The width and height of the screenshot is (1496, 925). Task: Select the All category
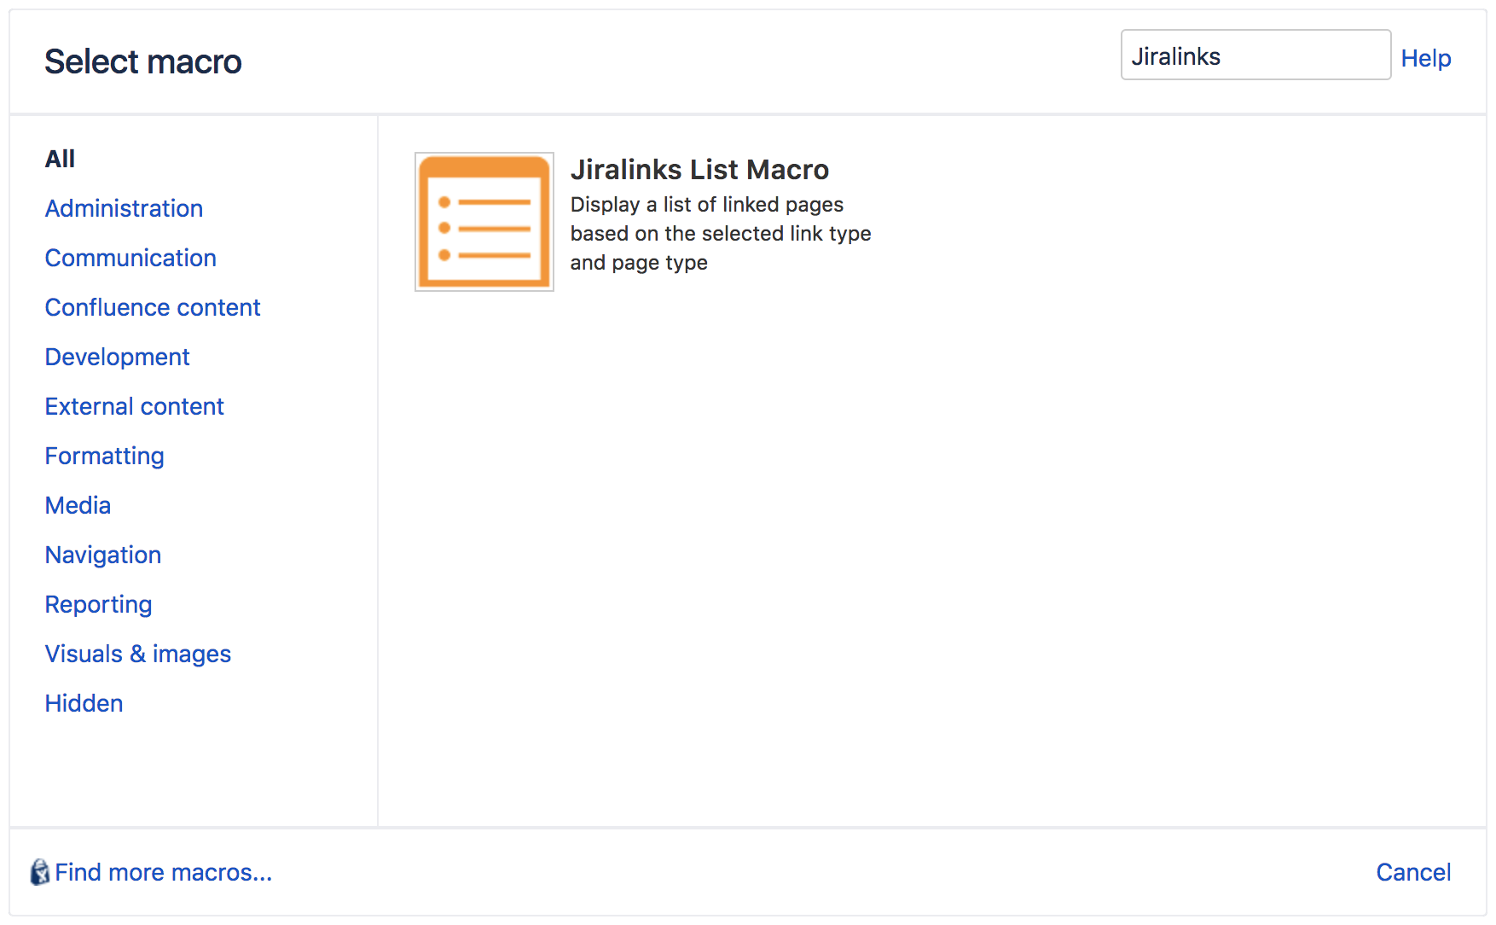click(59, 159)
